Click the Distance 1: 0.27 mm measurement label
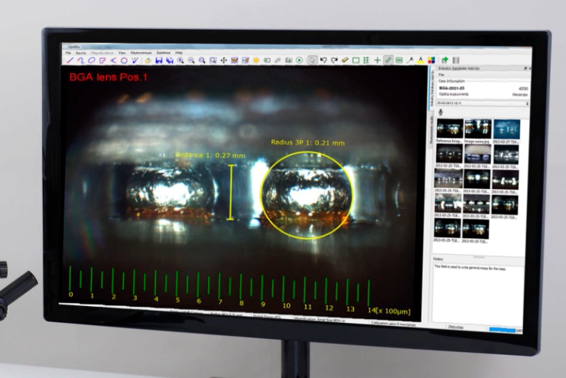 210,155
